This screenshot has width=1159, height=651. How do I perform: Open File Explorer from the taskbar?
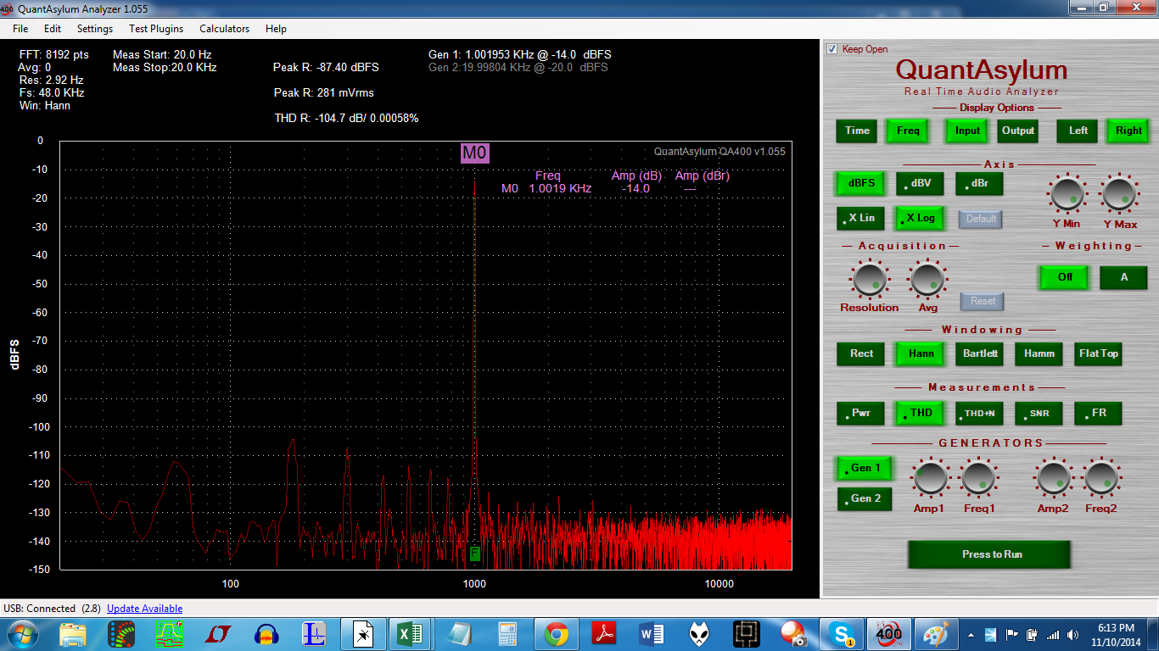coord(73,633)
